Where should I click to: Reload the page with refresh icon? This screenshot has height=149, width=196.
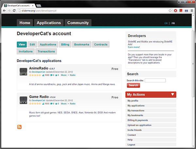point(14,11)
